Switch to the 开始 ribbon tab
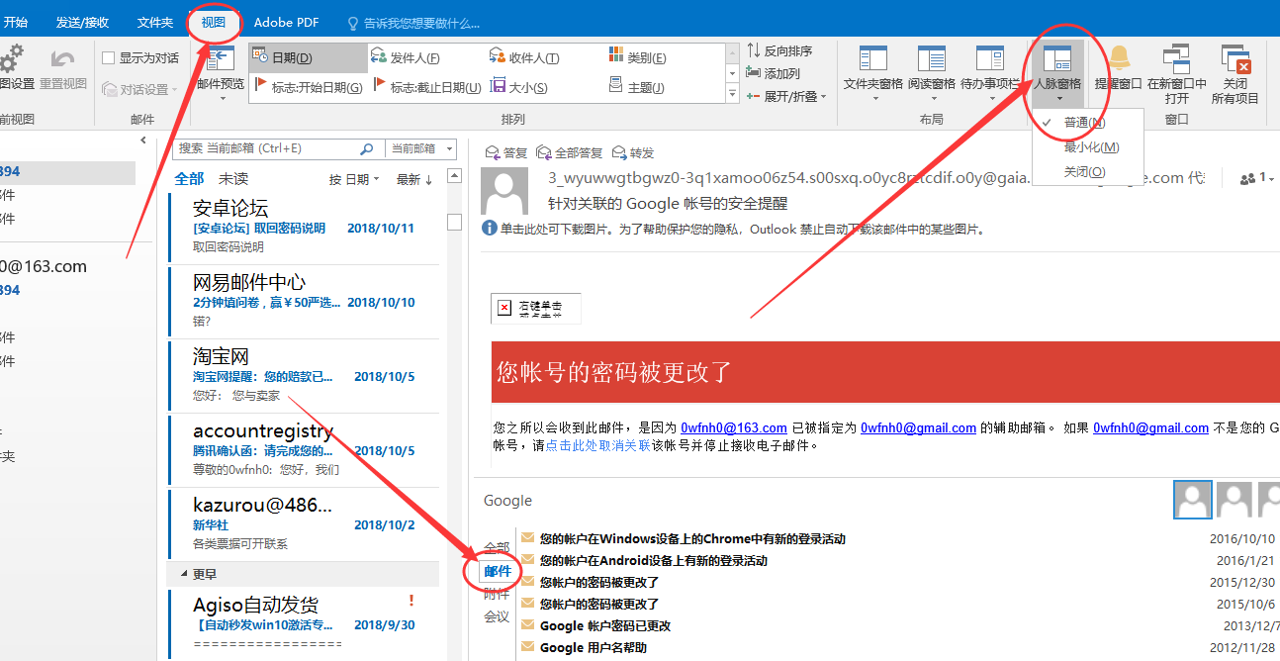Viewport: 1280px width, 661px height. [16, 22]
